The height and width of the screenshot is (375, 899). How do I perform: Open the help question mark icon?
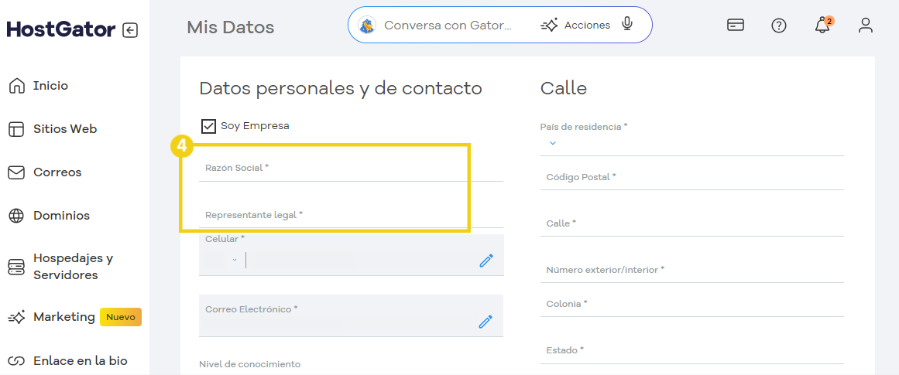(x=779, y=26)
